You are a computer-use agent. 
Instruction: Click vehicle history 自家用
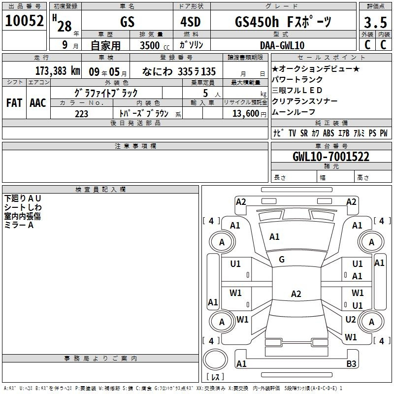click(105, 45)
